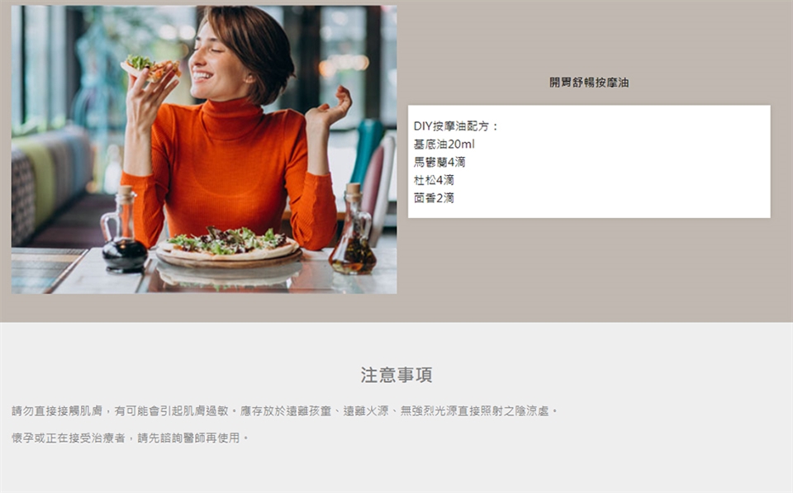
Task: Click the whole pizza on the wooden board
Action: tap(229, 243)
